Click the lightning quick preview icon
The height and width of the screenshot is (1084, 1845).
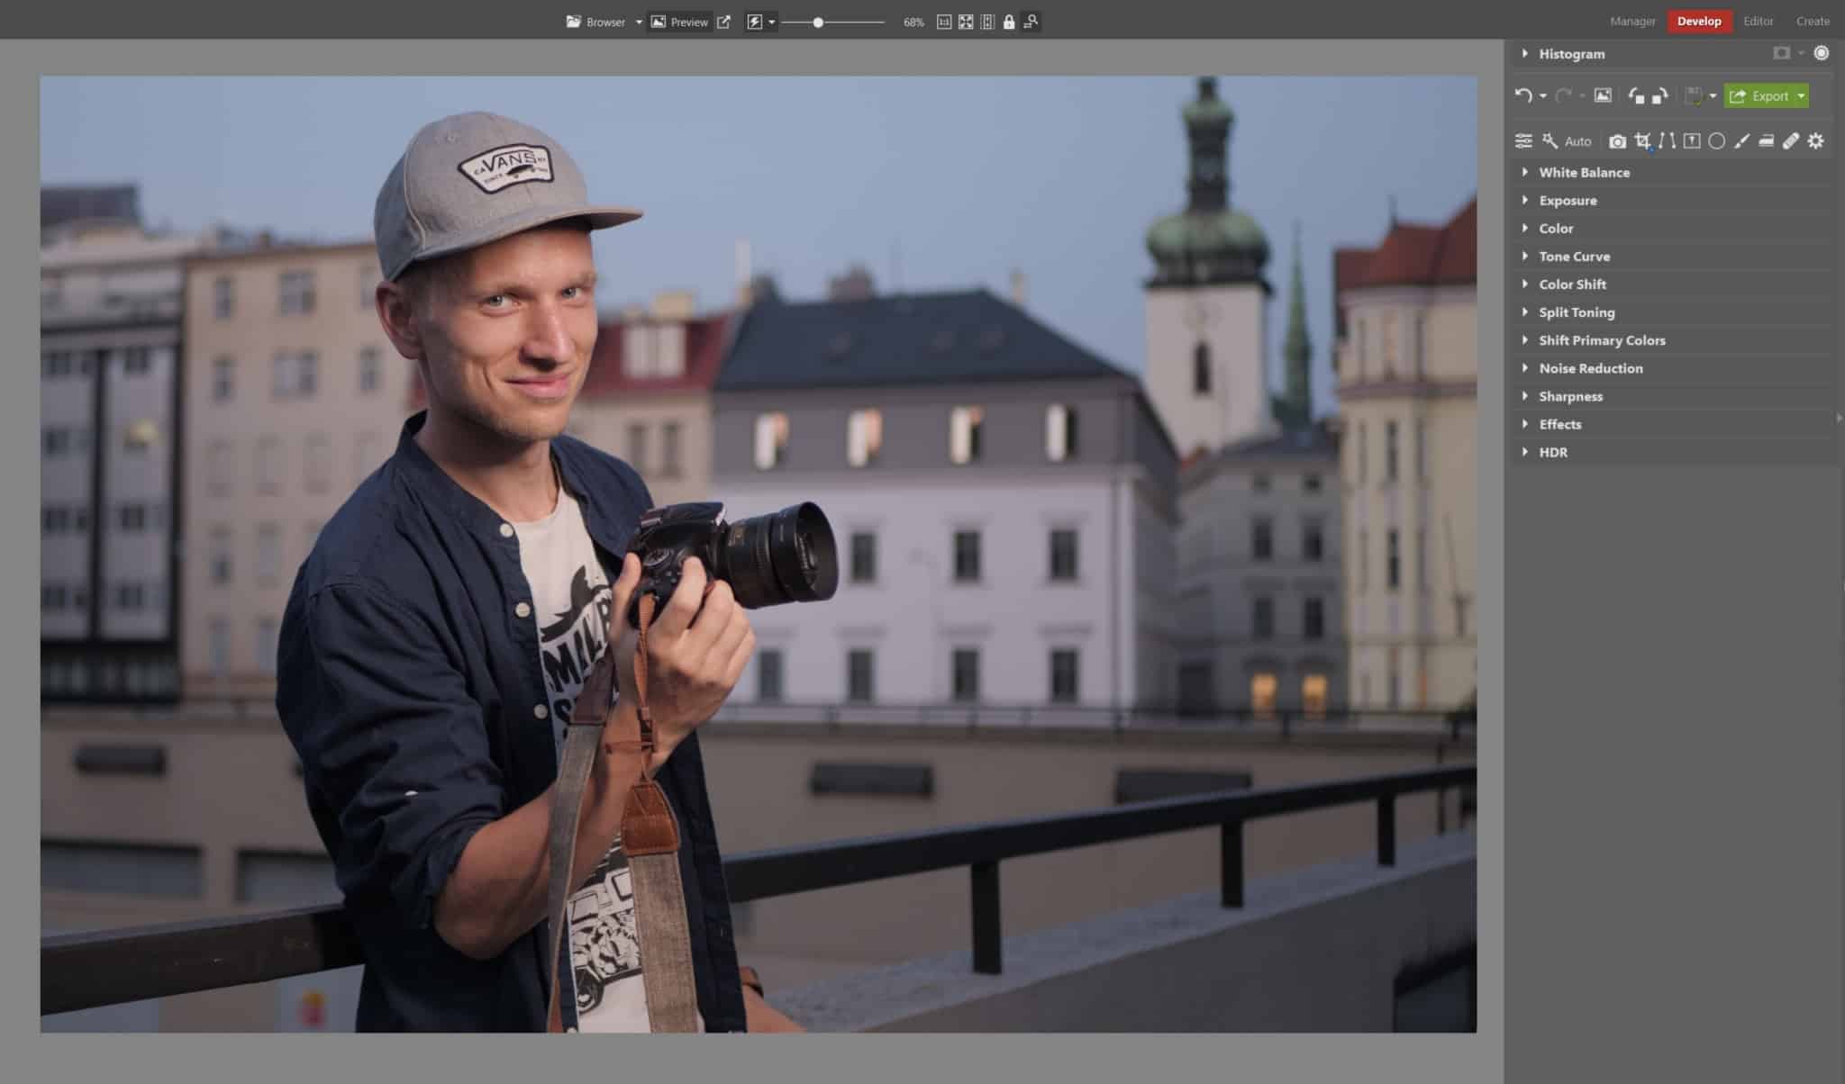point(755,22)
